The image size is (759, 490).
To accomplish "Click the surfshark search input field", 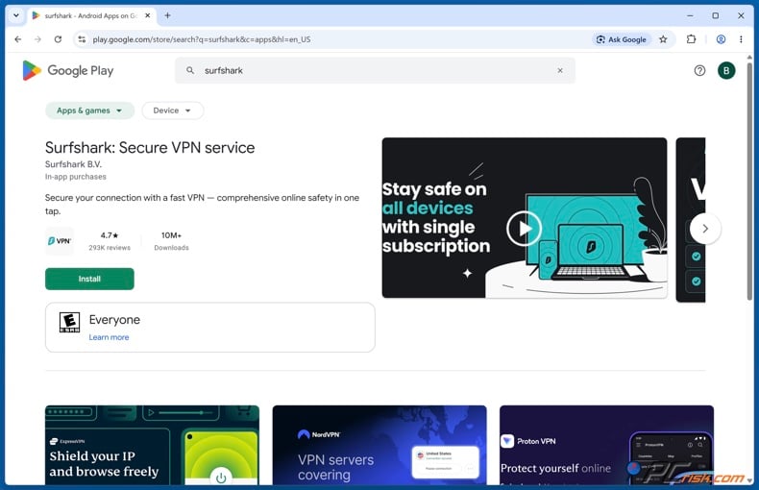I will tap(375, 70).
